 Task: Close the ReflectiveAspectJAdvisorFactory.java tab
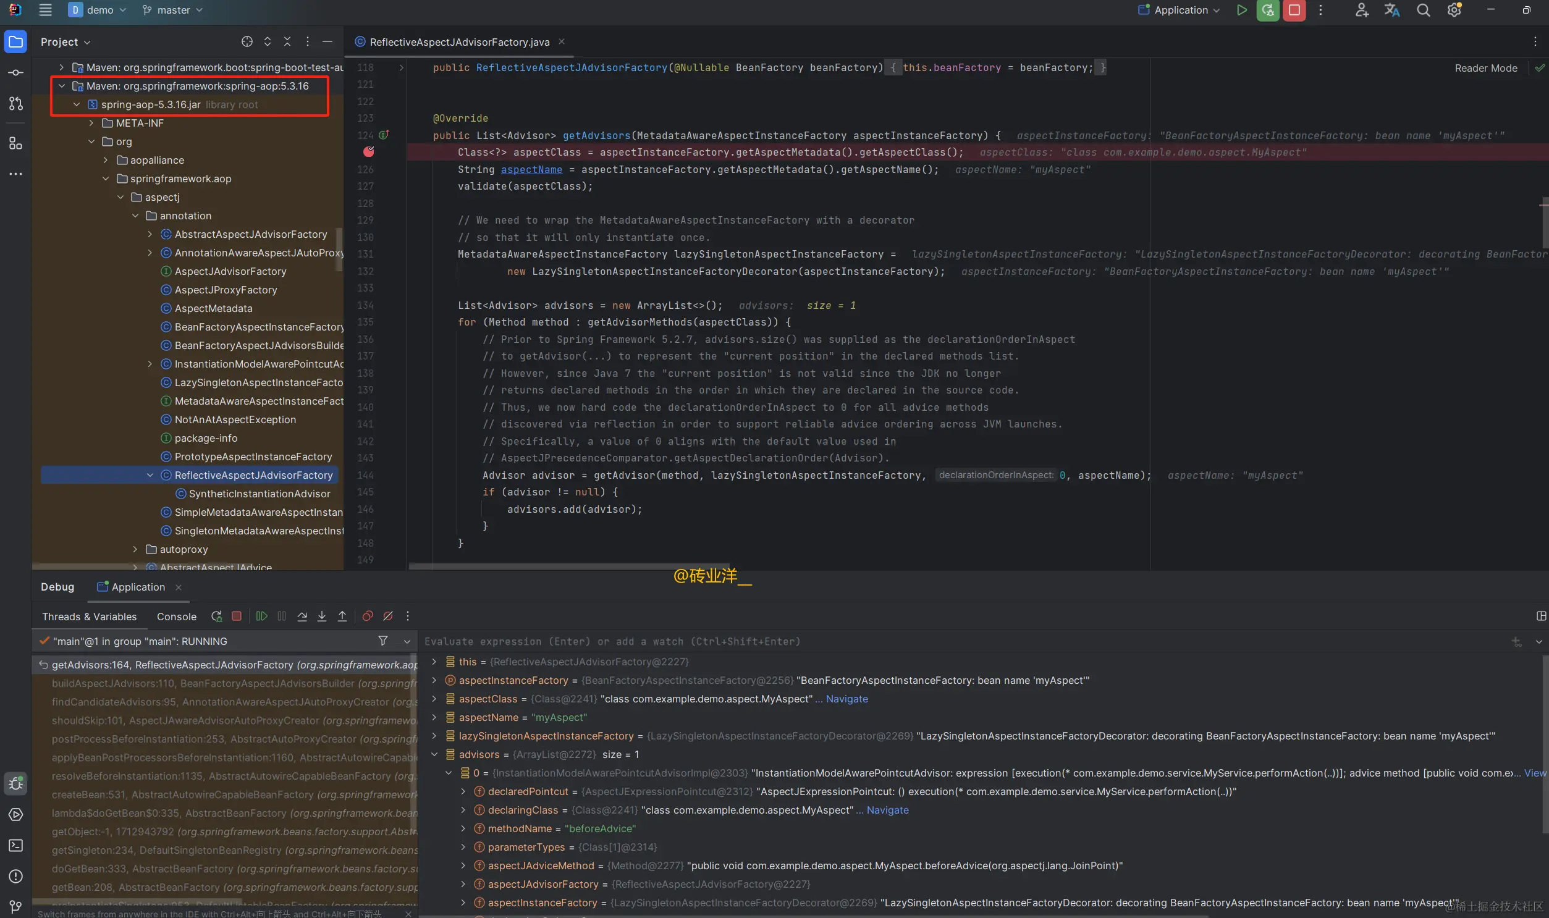pos(562,41)
